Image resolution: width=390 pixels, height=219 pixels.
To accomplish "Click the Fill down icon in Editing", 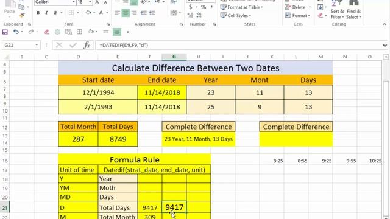I will coord(321,7).
